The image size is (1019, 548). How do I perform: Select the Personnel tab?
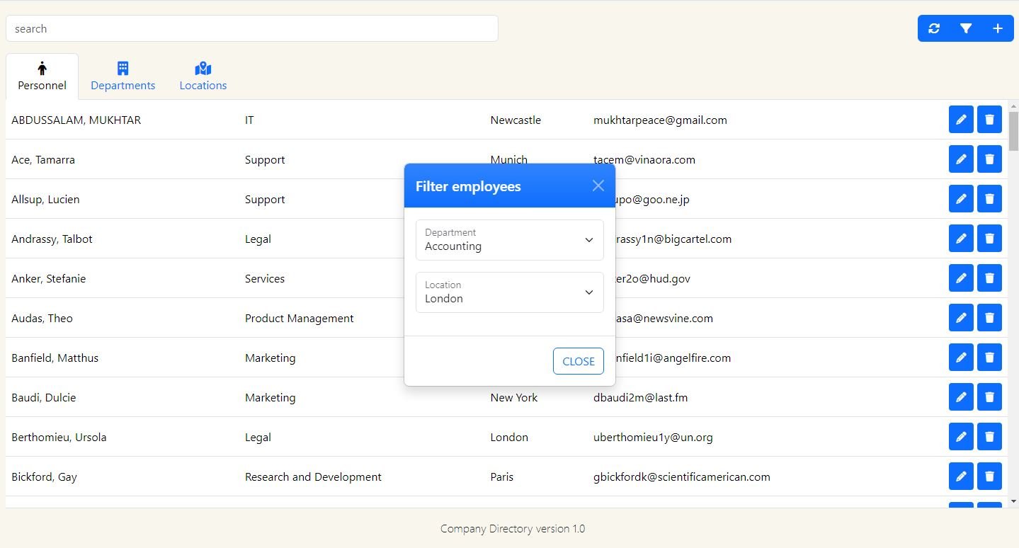pos(42,76)
